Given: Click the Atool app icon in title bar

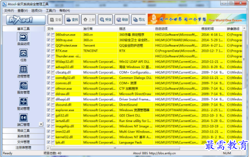Looking at the screenshot, I should tap(5, 4).
